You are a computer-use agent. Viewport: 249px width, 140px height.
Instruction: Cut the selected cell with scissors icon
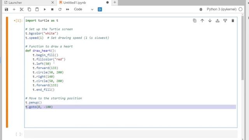(x=22, y=9)
